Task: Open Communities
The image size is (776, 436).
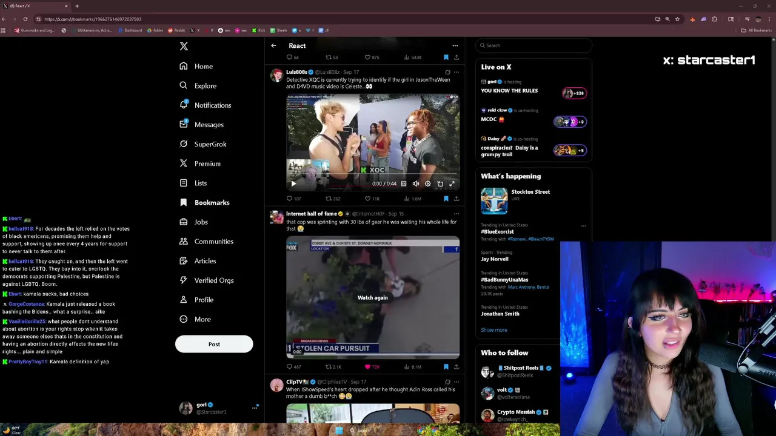Action: 207,241
